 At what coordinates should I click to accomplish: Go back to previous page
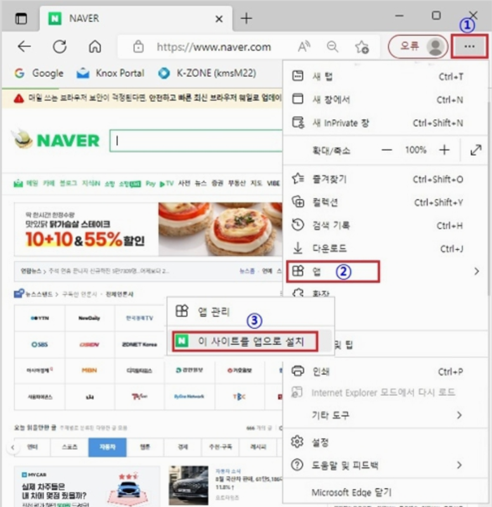24,47
